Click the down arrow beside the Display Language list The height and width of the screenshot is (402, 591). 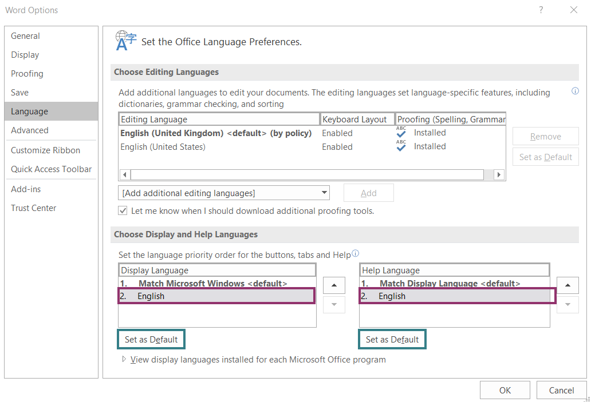334,304
